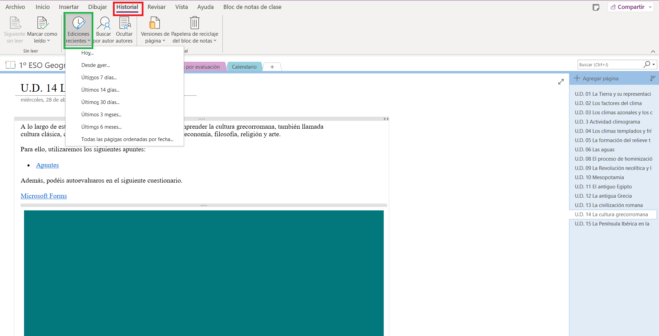Viewport: 659px width, 336px height.
Task: Open the Vista tab
Action: pyautogui.click(x=182, y=7)
